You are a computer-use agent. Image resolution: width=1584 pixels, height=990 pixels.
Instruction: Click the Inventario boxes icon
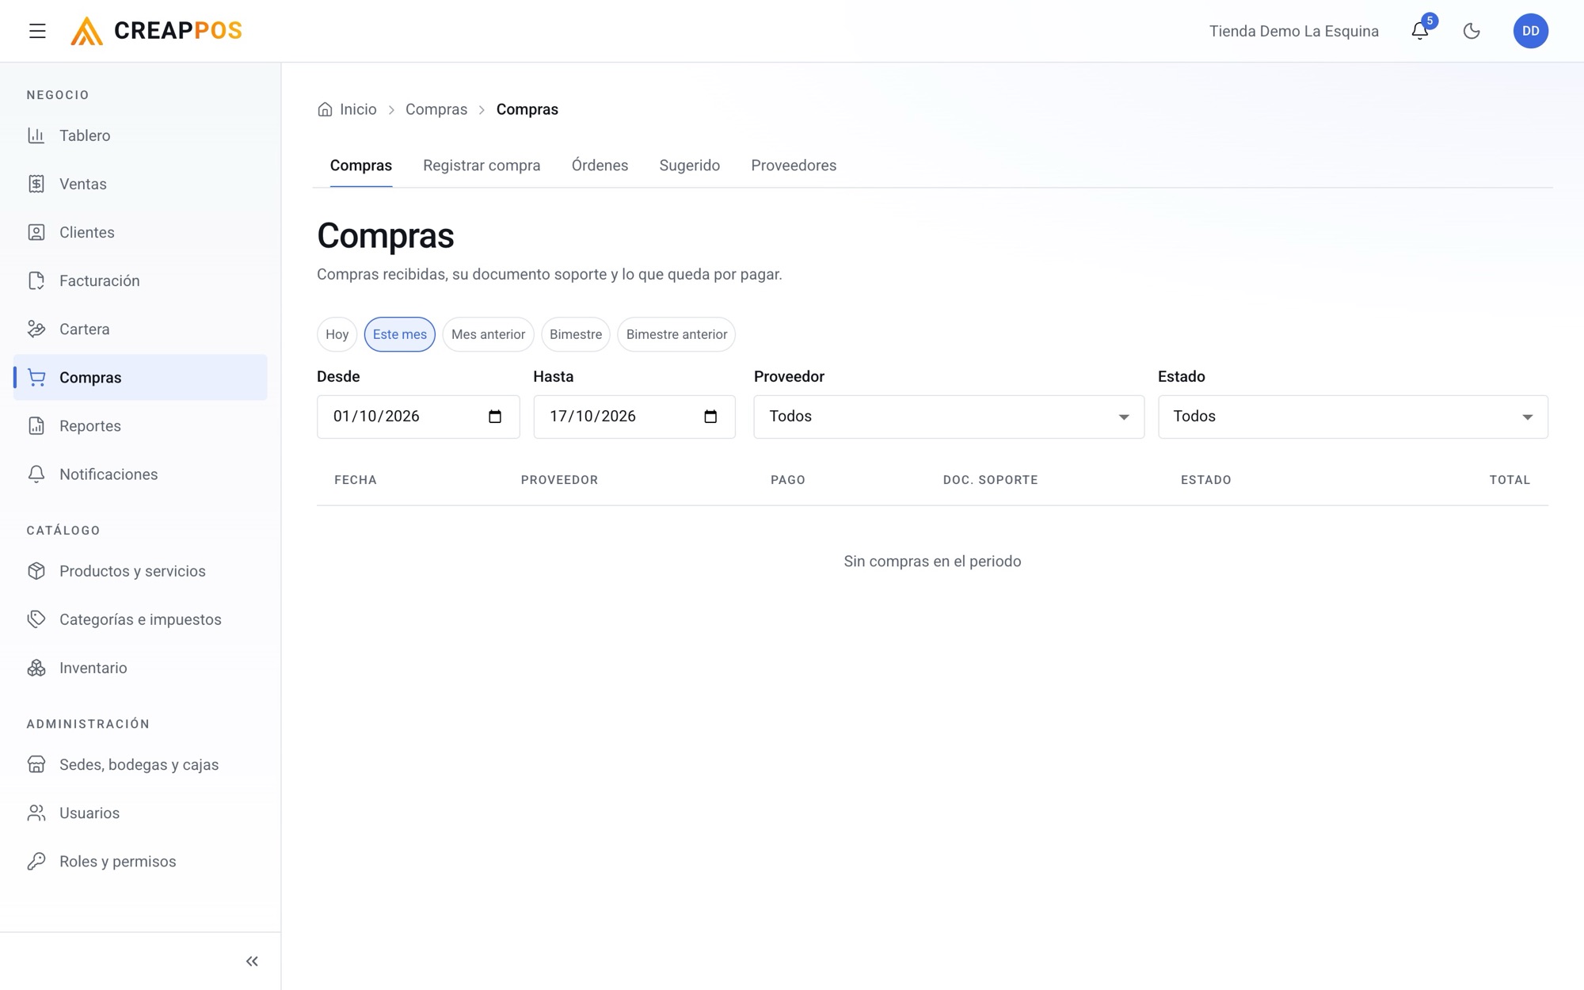point(36,668)
